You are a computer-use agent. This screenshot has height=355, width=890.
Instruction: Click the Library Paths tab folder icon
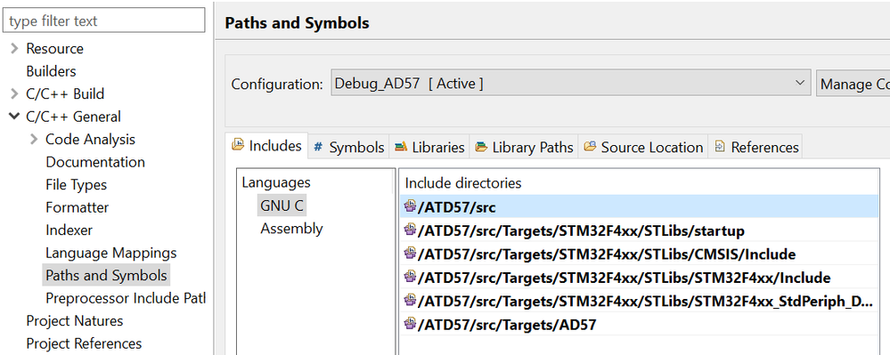pos(481,147)
